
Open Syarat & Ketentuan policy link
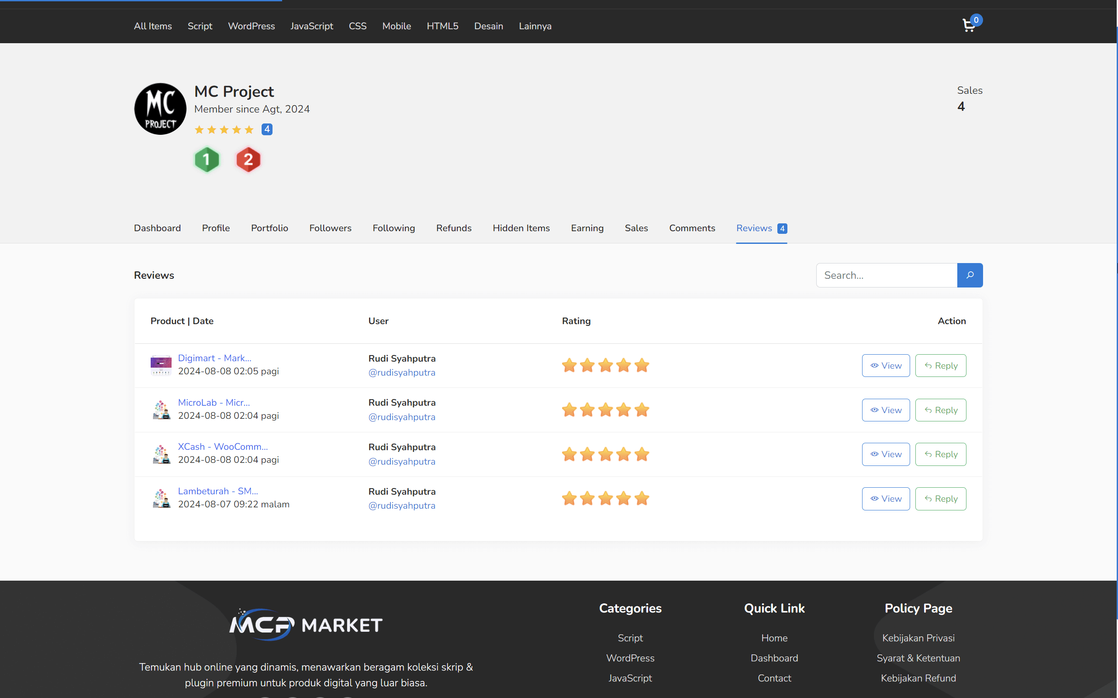click(918, 658)
